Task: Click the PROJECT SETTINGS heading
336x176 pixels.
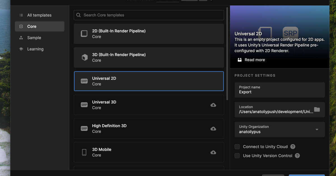Action: click(x=255, y=75)
